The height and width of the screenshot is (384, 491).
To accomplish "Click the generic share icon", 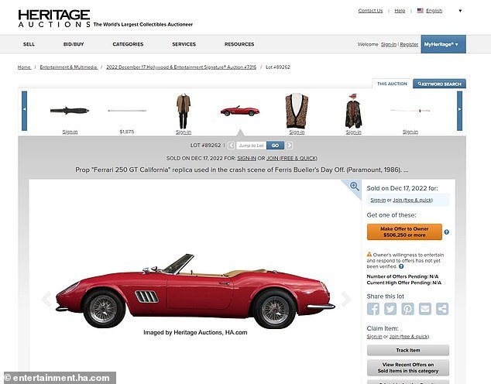I will pyautogui.click(x=442, y=309).
